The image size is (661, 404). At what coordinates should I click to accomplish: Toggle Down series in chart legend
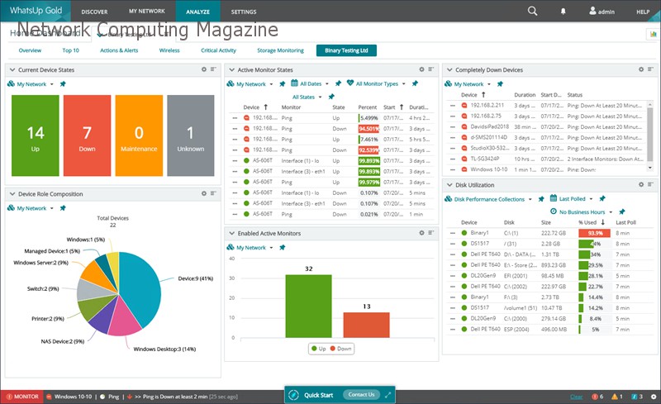click(x=340, y=349)
